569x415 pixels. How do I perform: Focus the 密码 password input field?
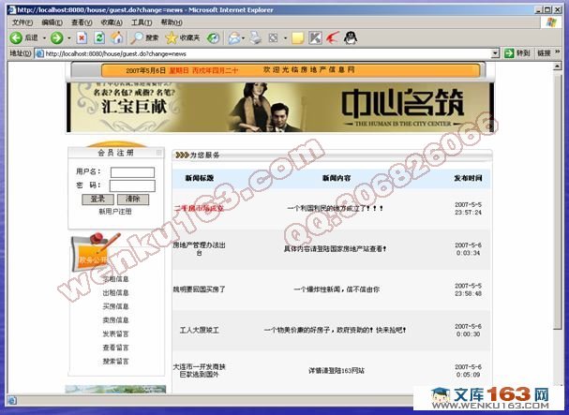(x=132, y=185)
